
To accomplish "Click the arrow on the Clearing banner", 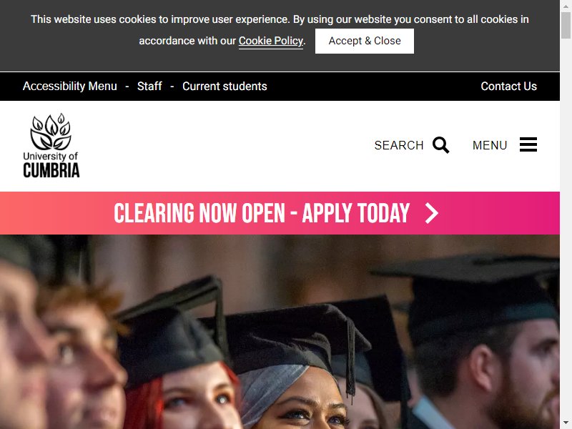I will (432, 213).
